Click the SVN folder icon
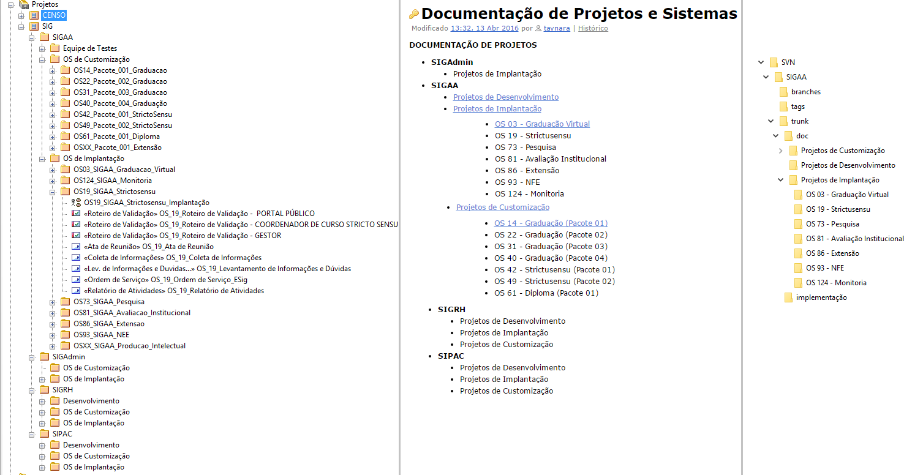Screen dimensions: 923x475 (x=774, y=62)
